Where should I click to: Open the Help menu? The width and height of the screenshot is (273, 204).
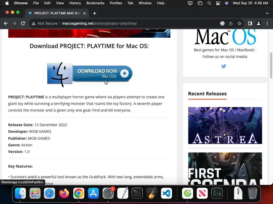coord(160,3)
